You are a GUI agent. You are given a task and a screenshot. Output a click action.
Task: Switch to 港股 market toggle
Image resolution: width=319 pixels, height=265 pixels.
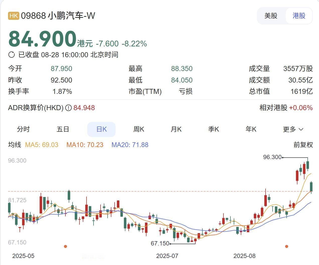pos(299,16)
